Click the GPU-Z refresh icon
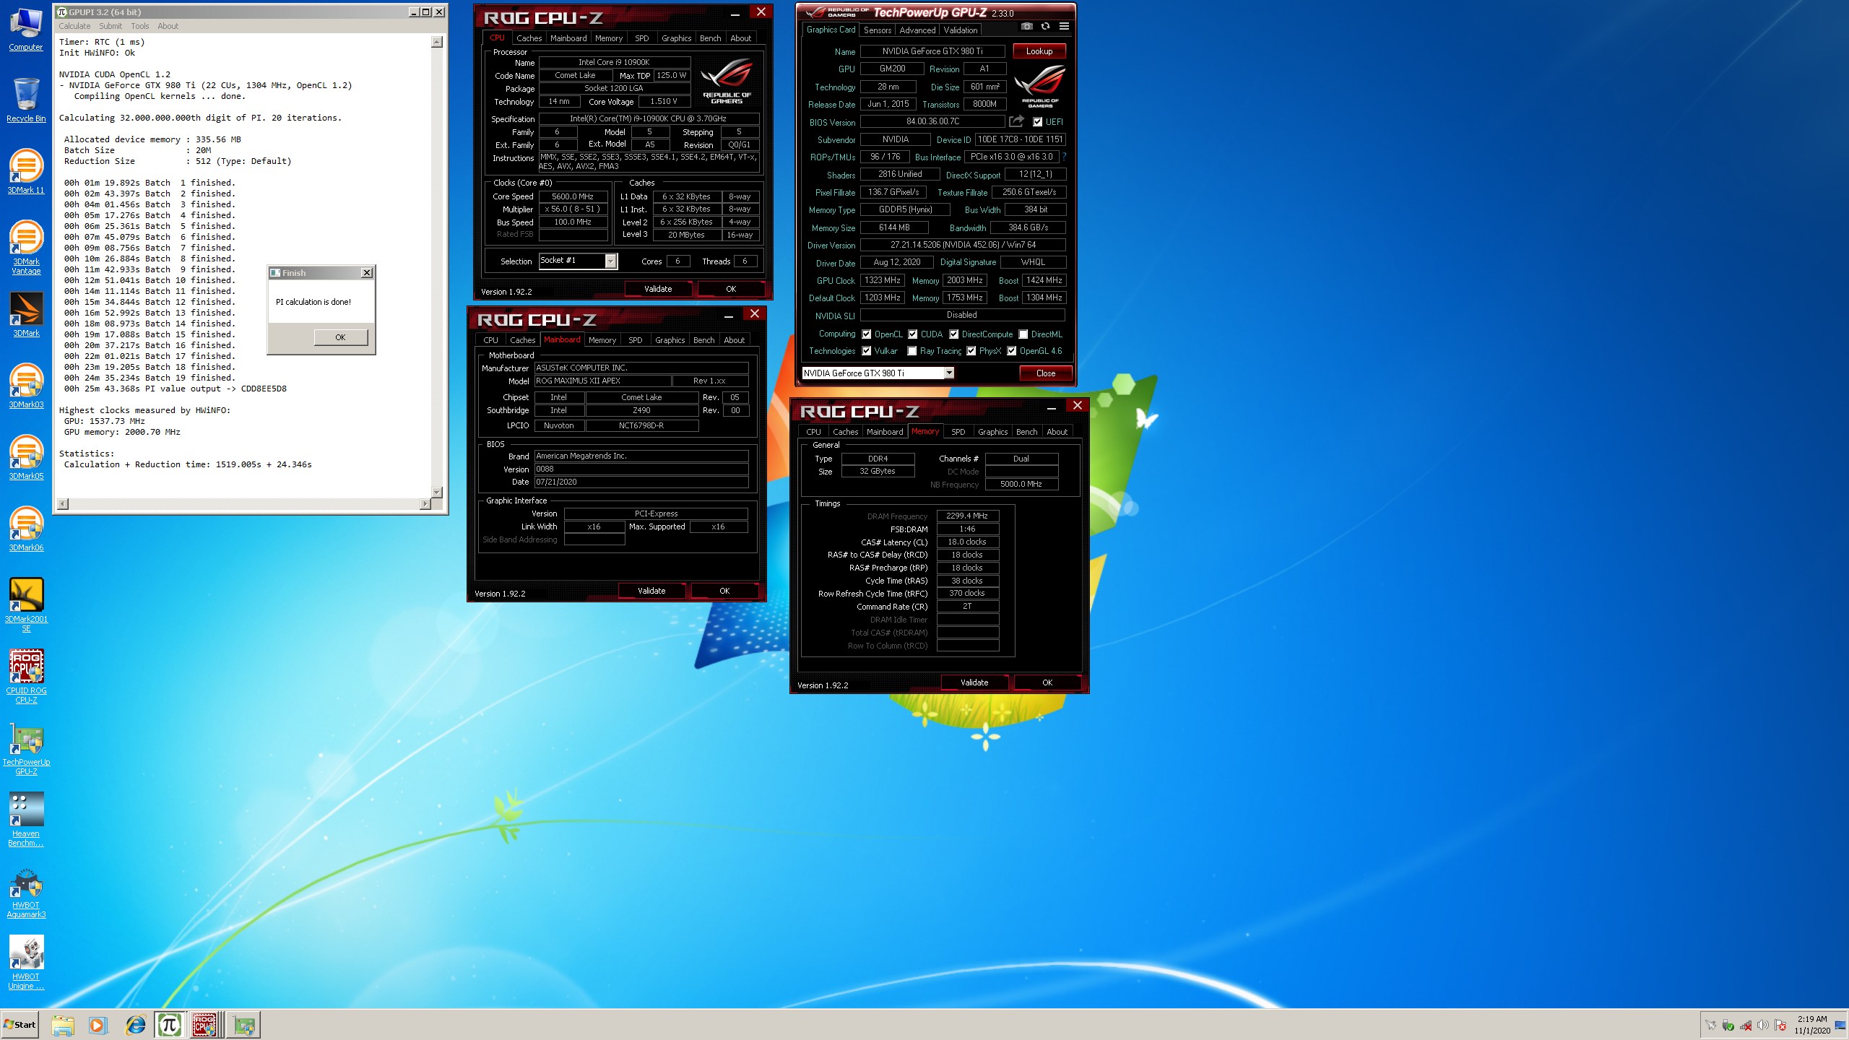 tap(1045, 27)
